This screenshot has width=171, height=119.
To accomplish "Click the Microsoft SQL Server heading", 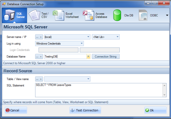I will pyautogui.click(x=26, y=27).
